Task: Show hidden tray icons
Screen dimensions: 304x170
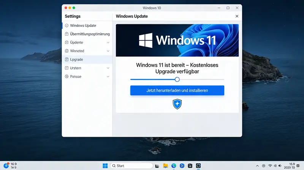Action: (257, 166)
